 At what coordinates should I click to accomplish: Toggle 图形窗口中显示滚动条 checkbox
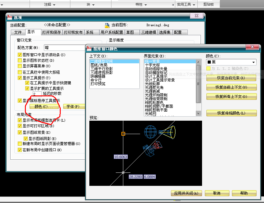pos(20,55)
